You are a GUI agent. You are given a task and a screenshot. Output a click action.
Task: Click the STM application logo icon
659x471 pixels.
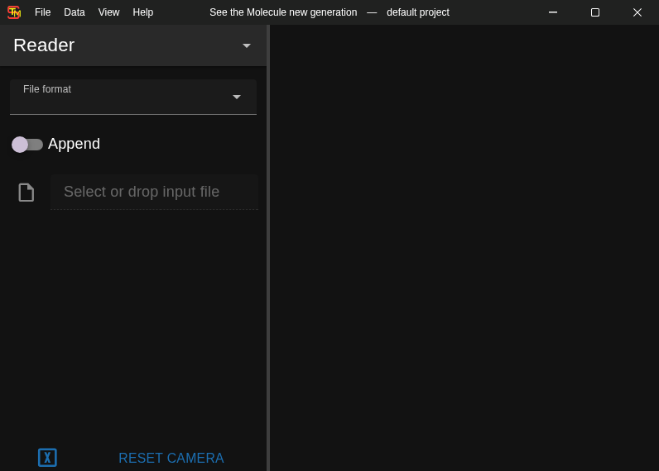click(14, 12)
